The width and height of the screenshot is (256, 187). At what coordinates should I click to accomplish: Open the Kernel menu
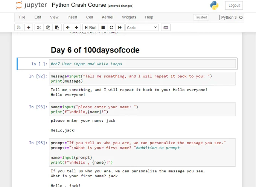tap(107, 17)
